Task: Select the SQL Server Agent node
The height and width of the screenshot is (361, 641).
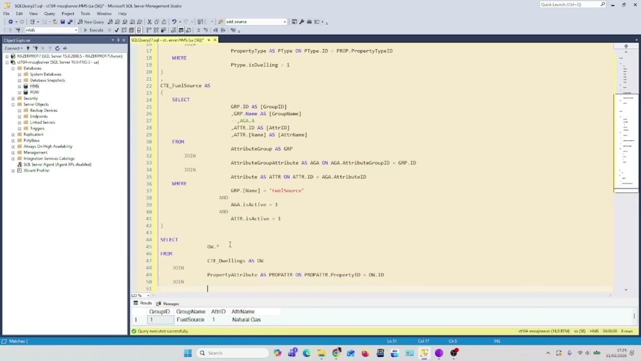Action: pos(57,164)
